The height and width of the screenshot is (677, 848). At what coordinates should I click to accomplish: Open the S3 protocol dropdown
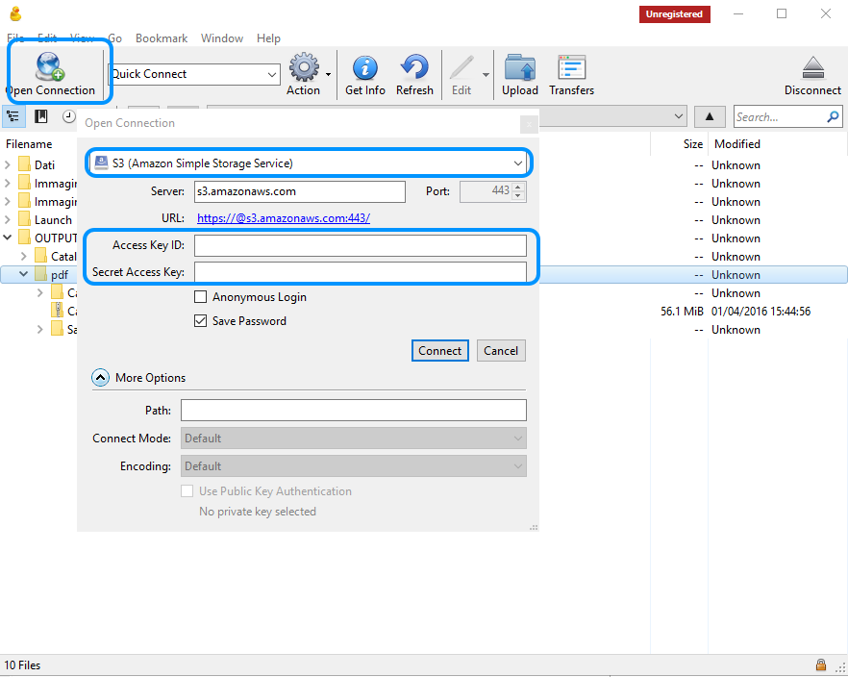click(309, 163)
